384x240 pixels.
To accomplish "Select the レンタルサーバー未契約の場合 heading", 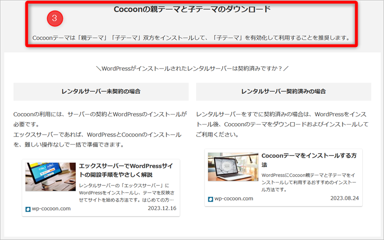I will pyautogui.click(x=101, y=91).
